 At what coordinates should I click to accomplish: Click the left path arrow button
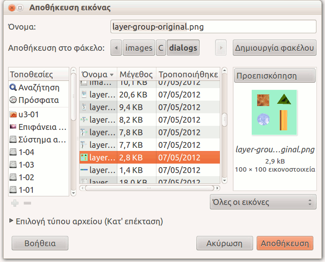coord(116,48)
